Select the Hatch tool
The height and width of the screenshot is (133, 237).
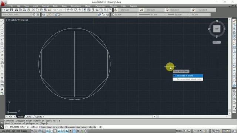point(2,74)
